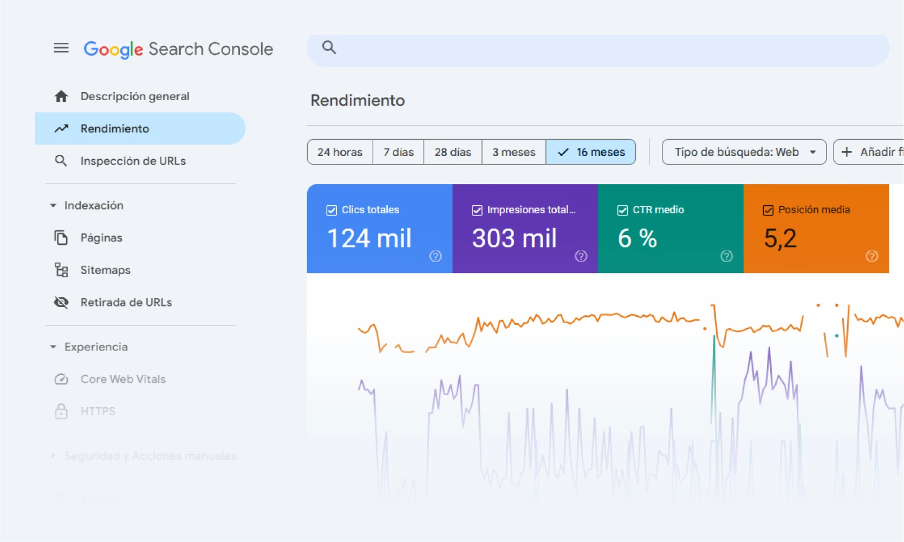Select the 16 meses date range
Screen dimensions: 904x542
click(x=591, y=152)
